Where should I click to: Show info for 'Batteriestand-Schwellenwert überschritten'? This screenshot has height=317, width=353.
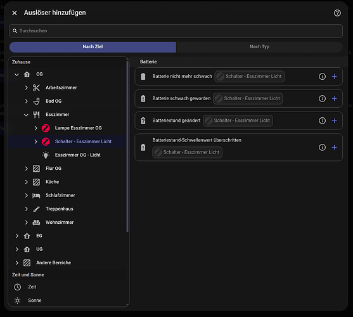322,148
